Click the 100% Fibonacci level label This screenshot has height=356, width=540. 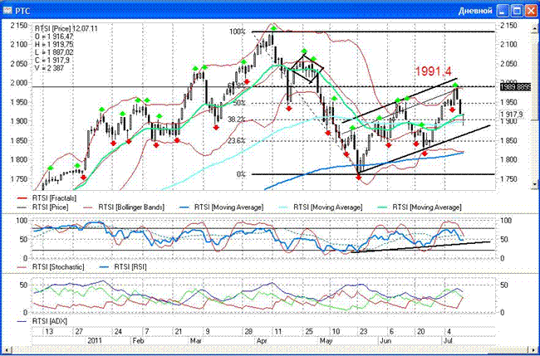click(x=238, y=32)
